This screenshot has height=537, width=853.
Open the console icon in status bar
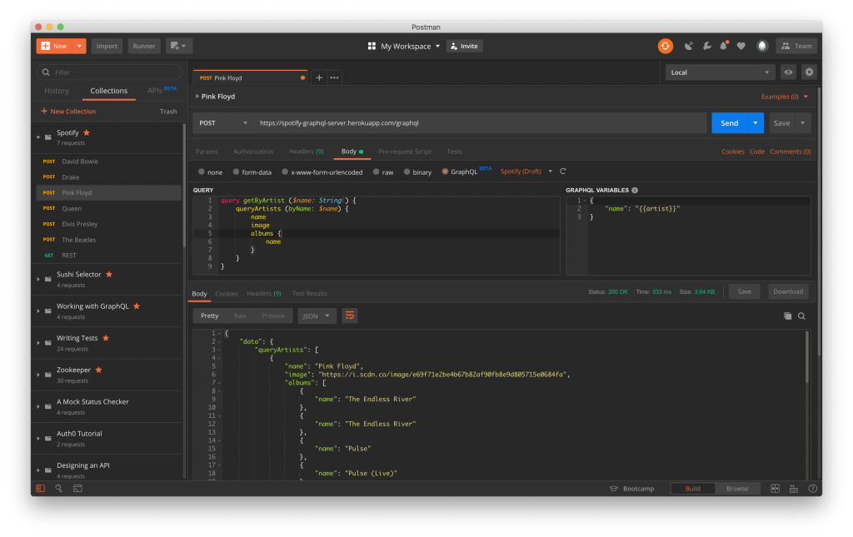(x=77, y=489)
